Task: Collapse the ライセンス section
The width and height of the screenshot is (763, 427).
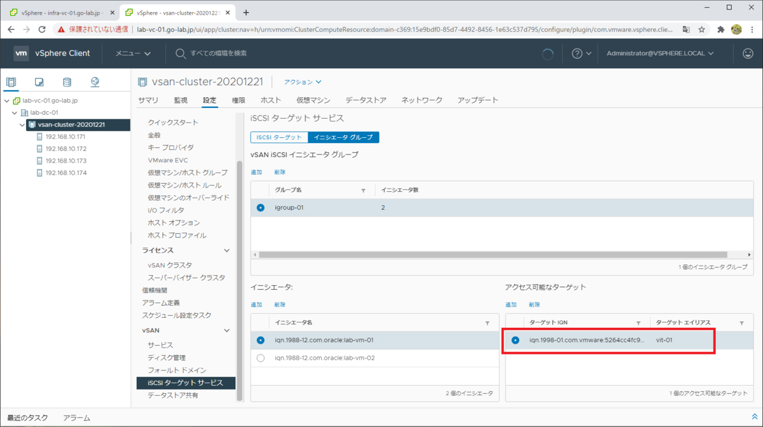Action: point(227,250)
